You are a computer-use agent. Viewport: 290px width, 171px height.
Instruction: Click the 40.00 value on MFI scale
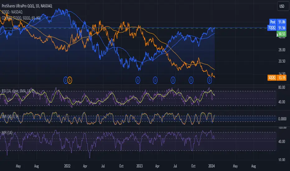pos(282,141)
